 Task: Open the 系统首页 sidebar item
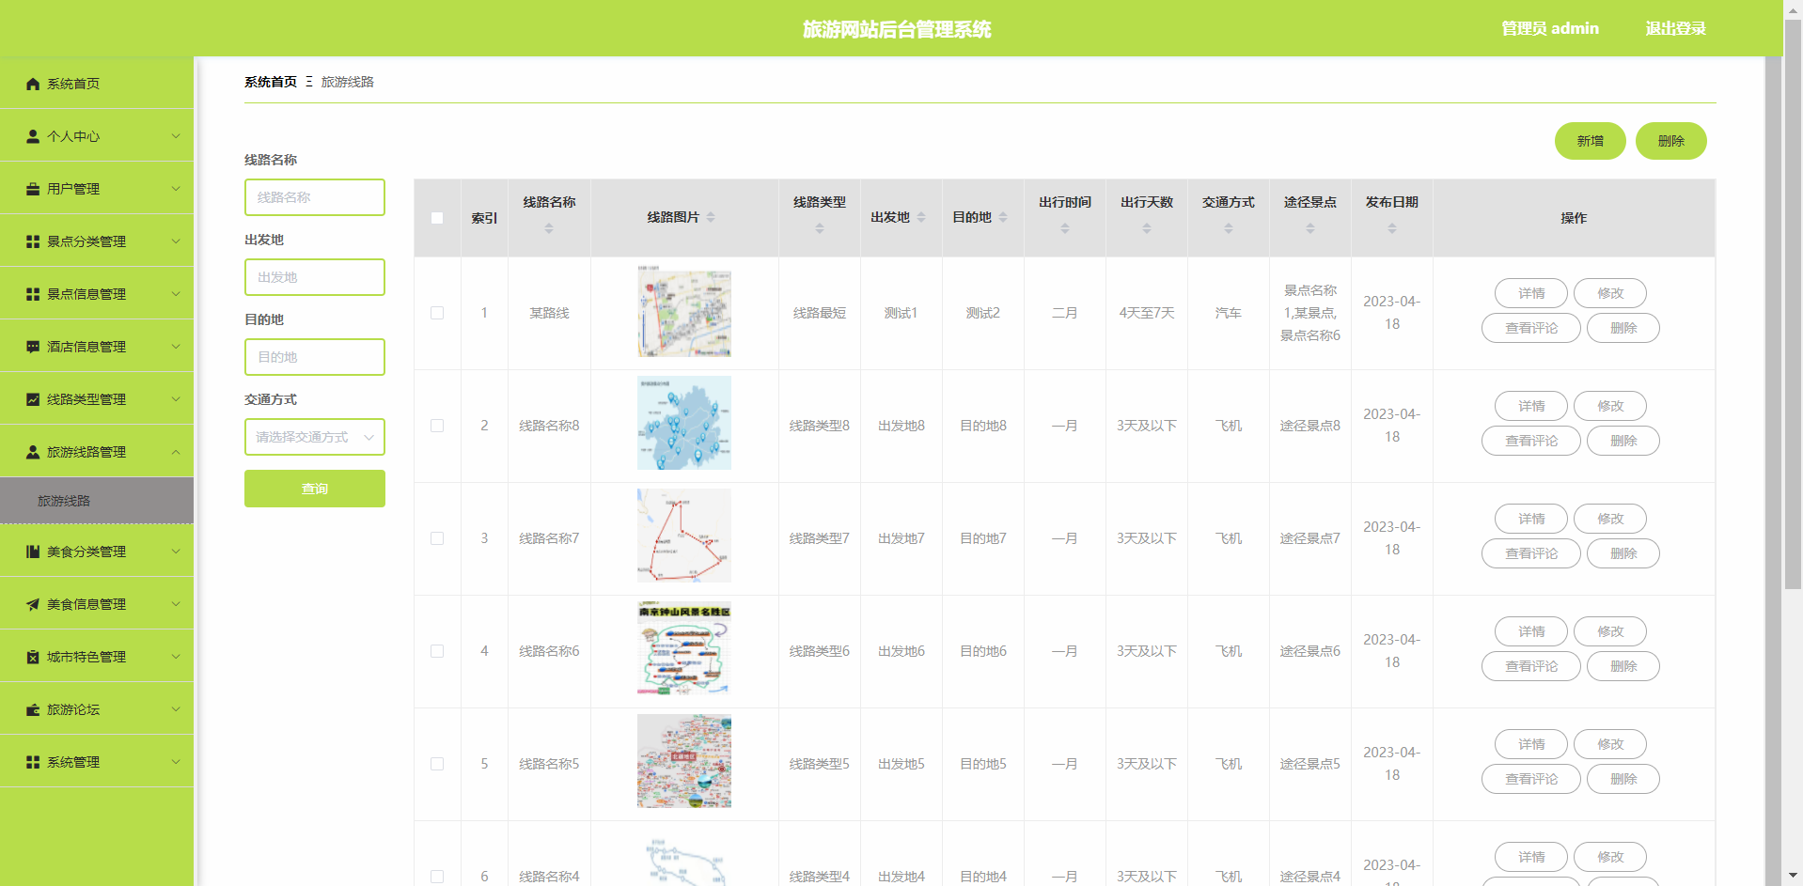coord(97,84)
